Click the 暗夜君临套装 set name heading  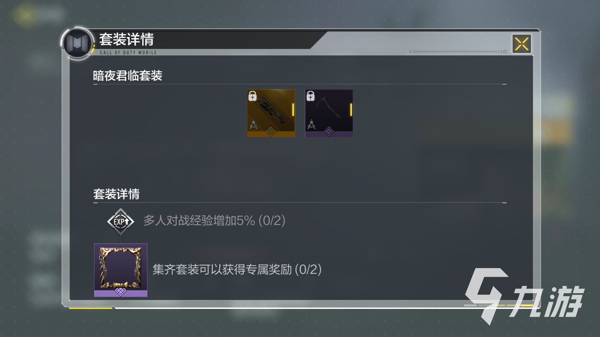pyautogui.click(x=127, y=76)
